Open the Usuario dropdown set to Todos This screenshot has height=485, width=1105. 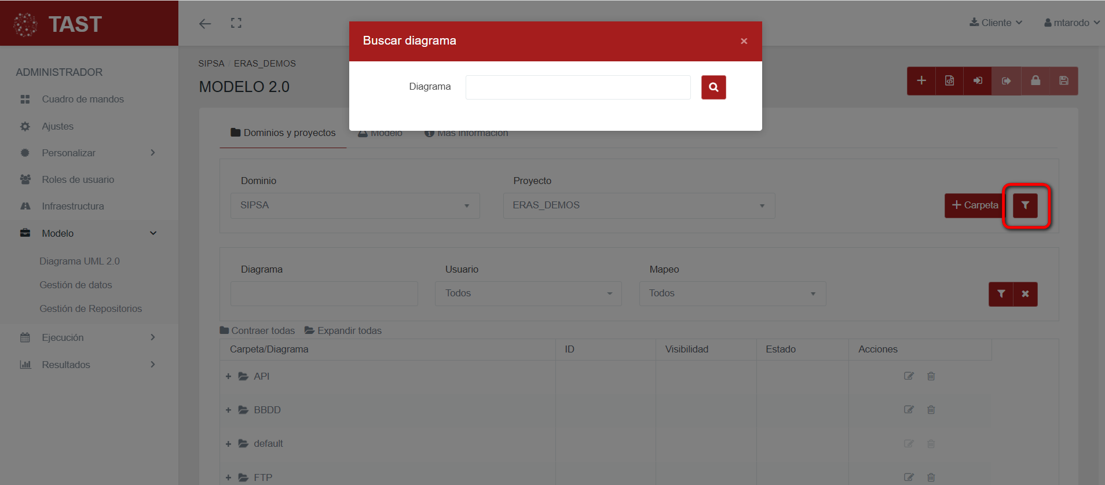click(x=528, y=294)
